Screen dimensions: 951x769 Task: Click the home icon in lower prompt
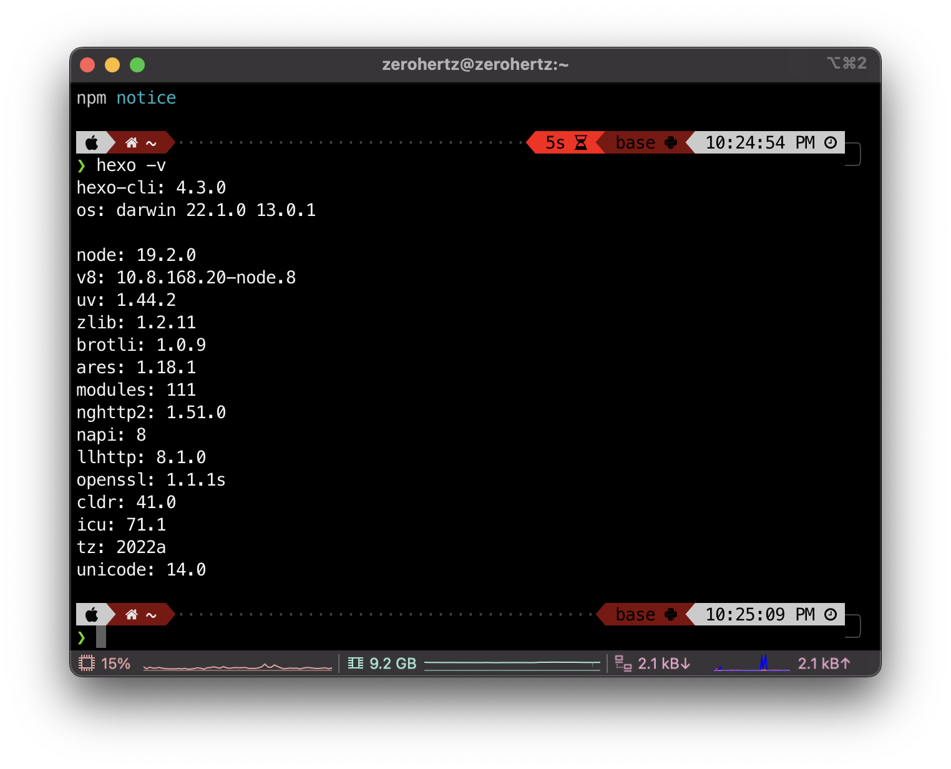click(131, 615)
